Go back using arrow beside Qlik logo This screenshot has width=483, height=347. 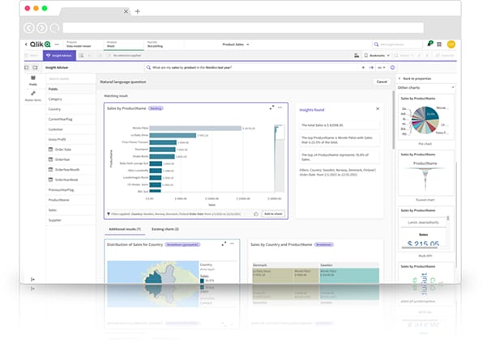[x=26, y=44]
